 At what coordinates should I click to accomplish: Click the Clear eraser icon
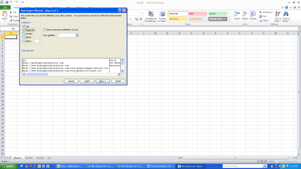pyautogui.click(x=261, y=20)
